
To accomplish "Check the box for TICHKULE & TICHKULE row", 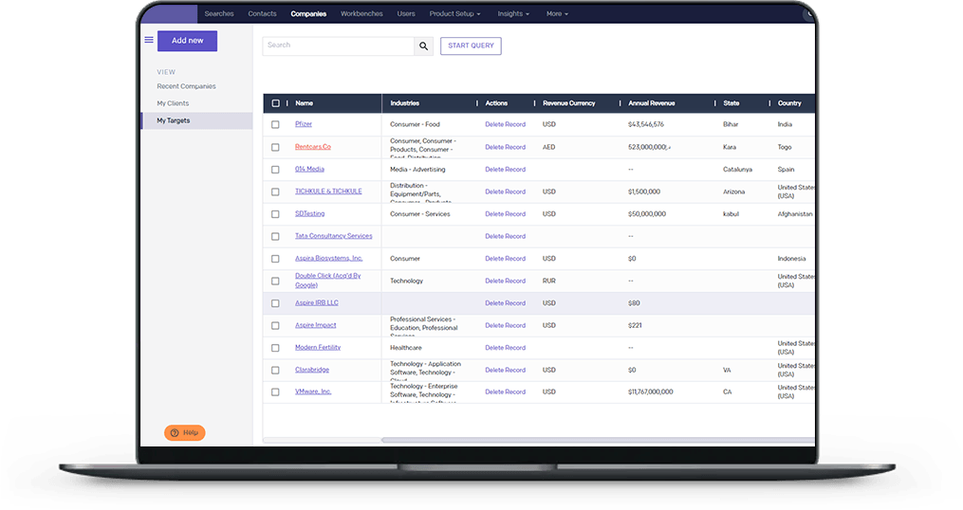I will click(276, 191).
